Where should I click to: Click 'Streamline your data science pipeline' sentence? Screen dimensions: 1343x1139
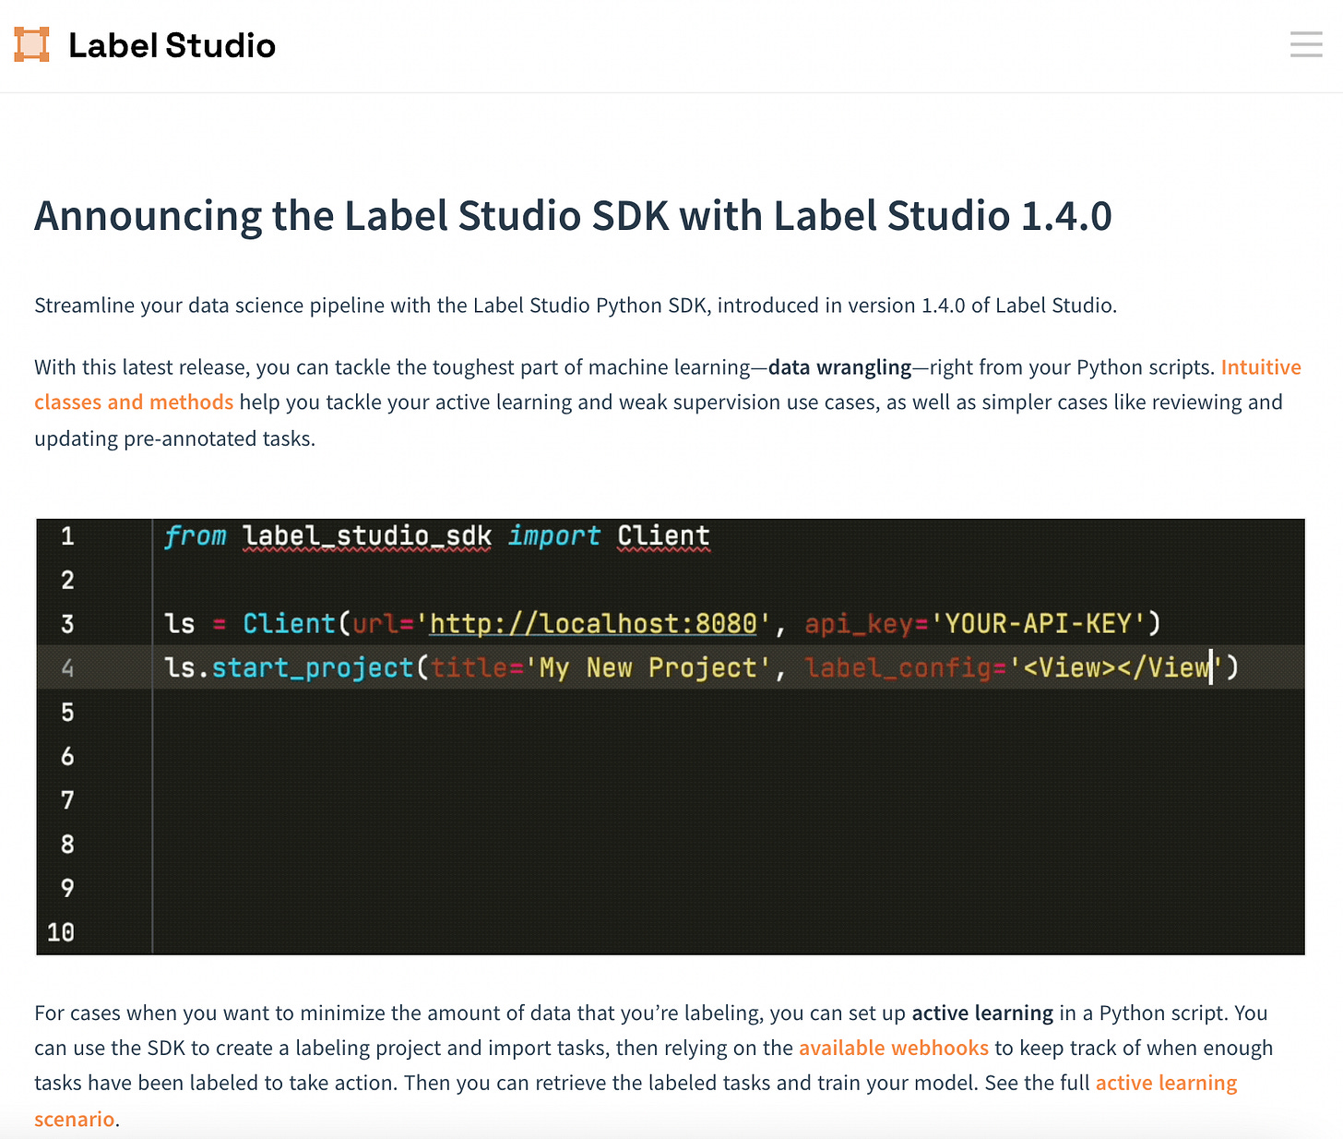point(576,306)
